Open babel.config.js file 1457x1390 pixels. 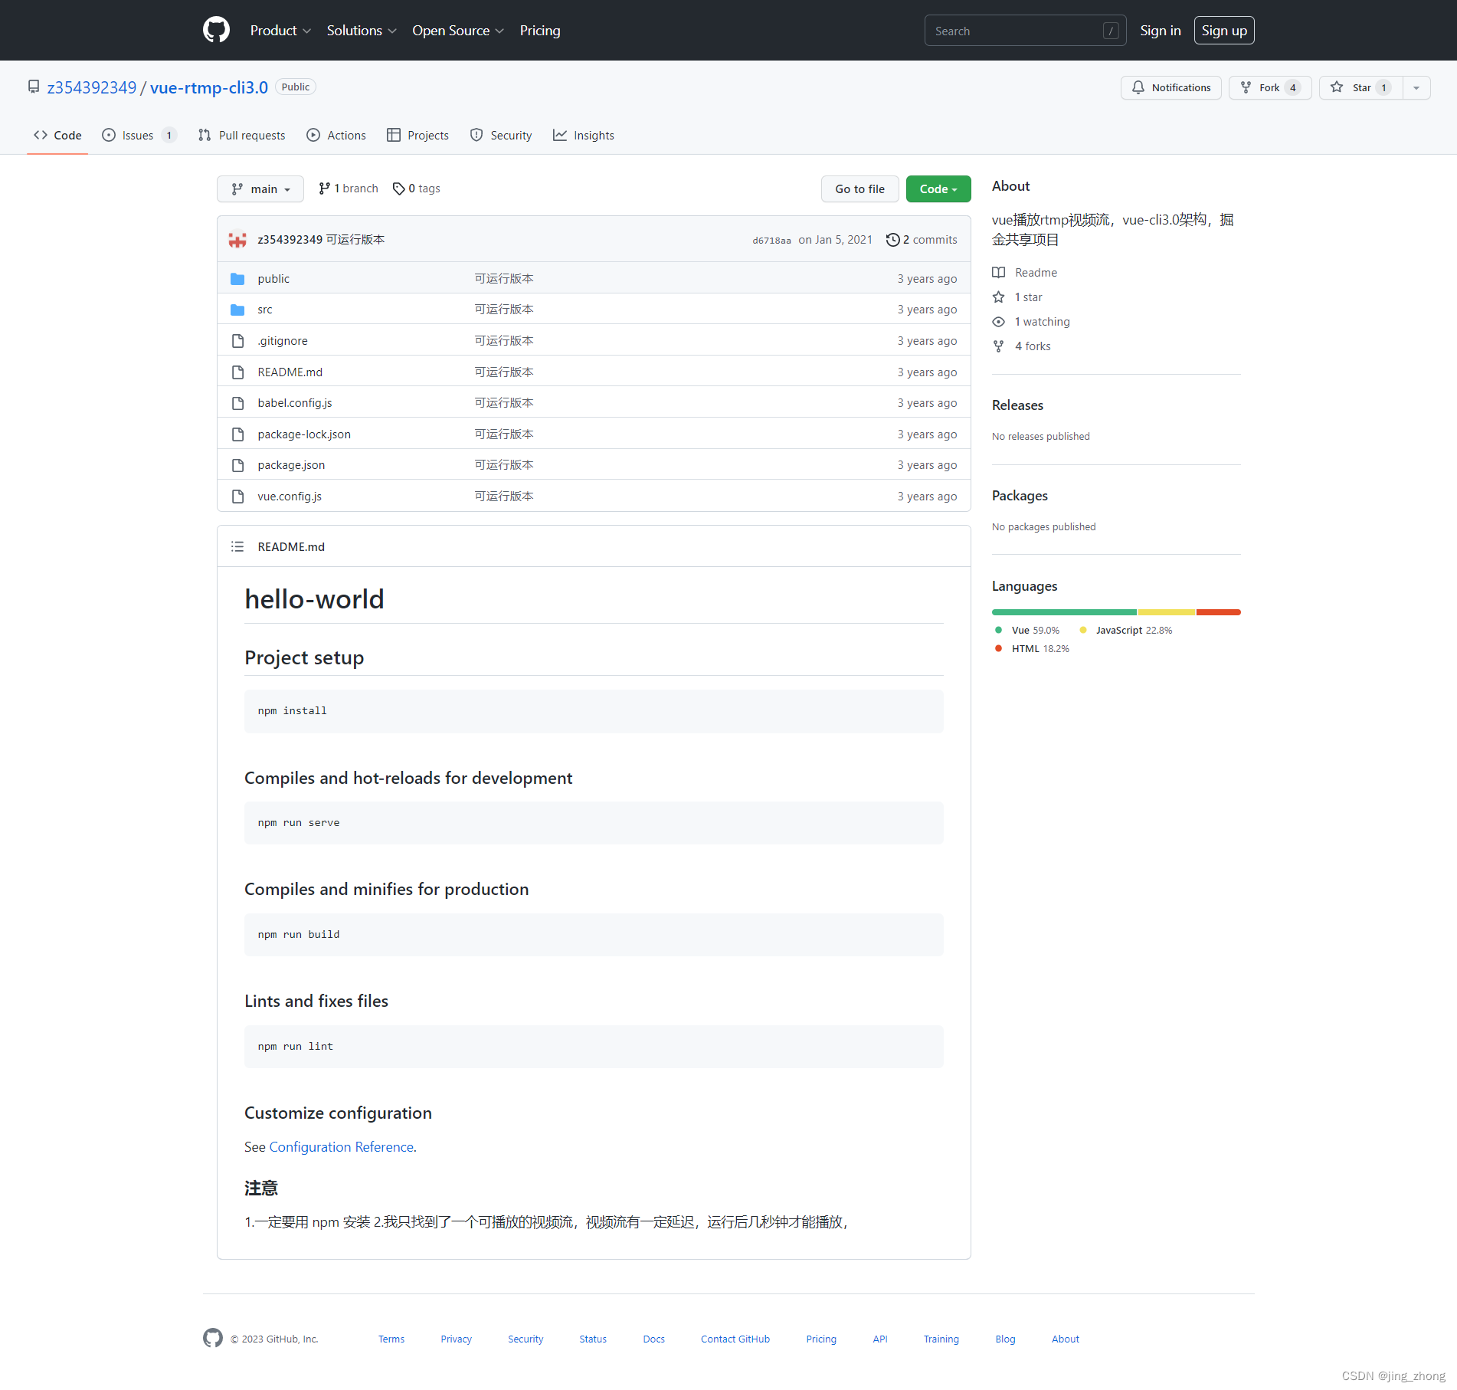(295, 402)
